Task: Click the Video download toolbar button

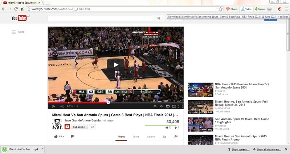Action: tap(246, 9)
